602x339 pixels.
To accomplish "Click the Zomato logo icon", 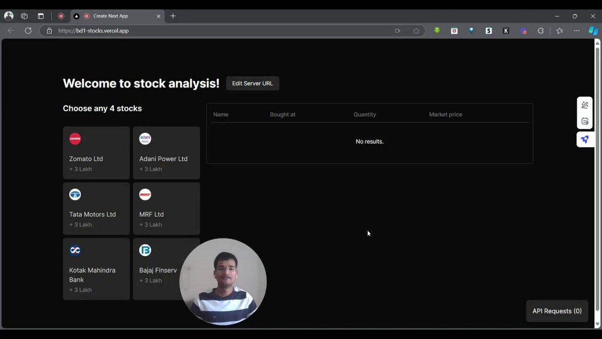I will pyautogui.click(x=75, y=139).
